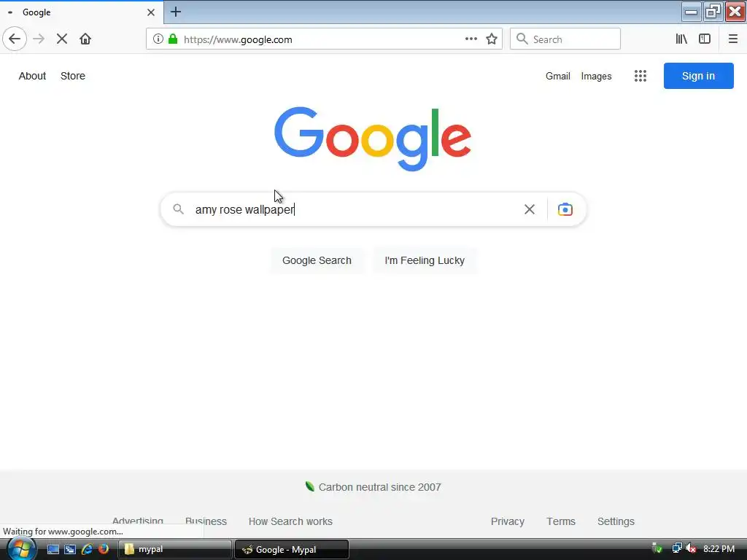747x560 pixels.
Task: Click I'm Feeling Lucky button
Action: pyautogui.click(x=425, y=260)
